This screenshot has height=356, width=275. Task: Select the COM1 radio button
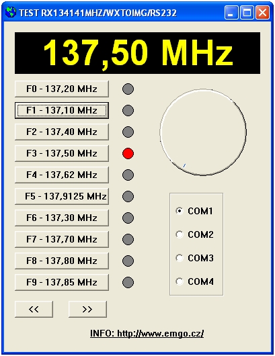[180, 211]
